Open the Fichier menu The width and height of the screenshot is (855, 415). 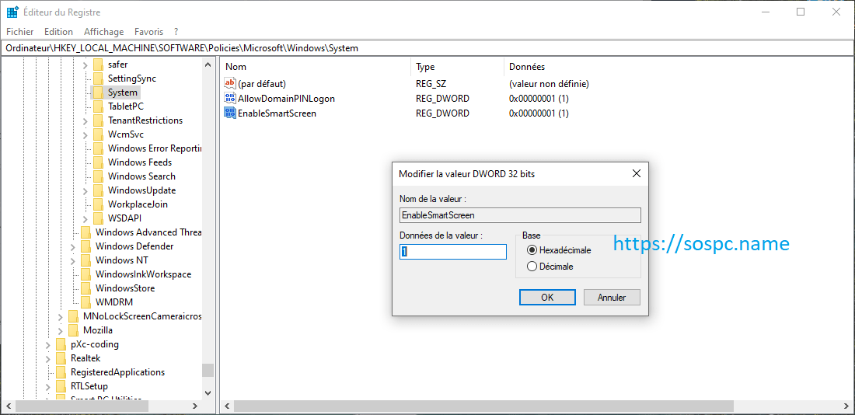20,32
